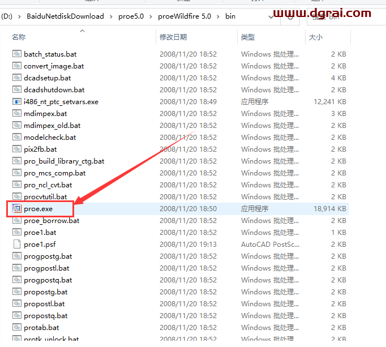Click the 2008/11/20 19:13 date cell
The height and width of the screenshot is (347, 386).
pyautogui.click(x=188, y=245)
